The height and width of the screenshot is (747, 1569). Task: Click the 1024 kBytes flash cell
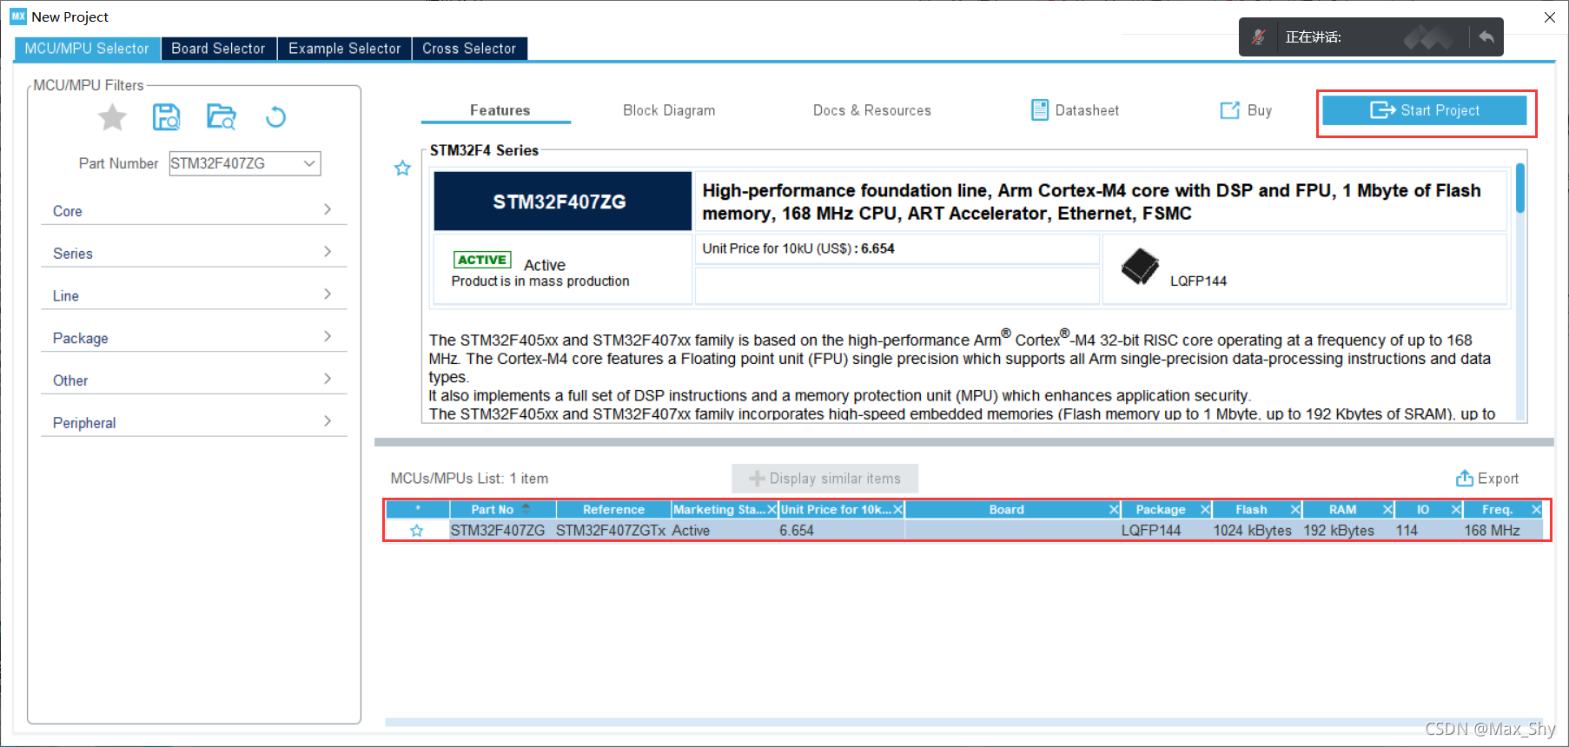[1252, 531]
